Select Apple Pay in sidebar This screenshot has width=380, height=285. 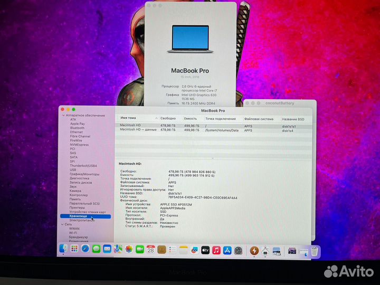coord(78,123)
